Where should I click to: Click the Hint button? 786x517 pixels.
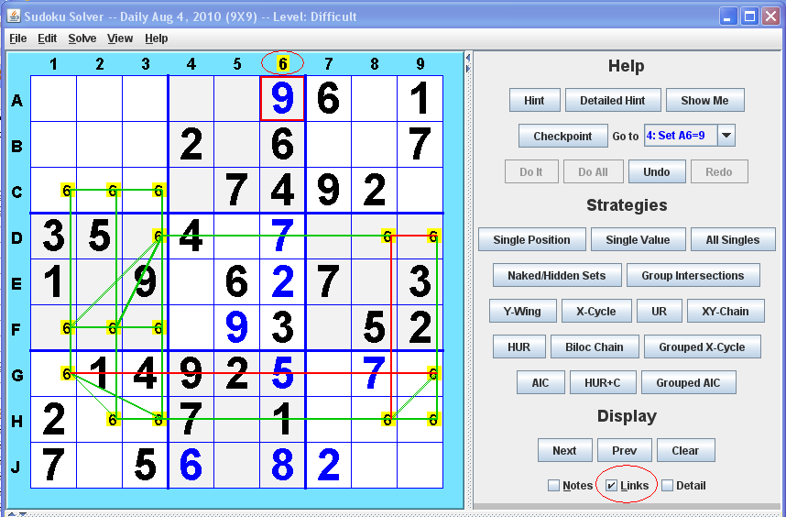[x=534, y=100]
